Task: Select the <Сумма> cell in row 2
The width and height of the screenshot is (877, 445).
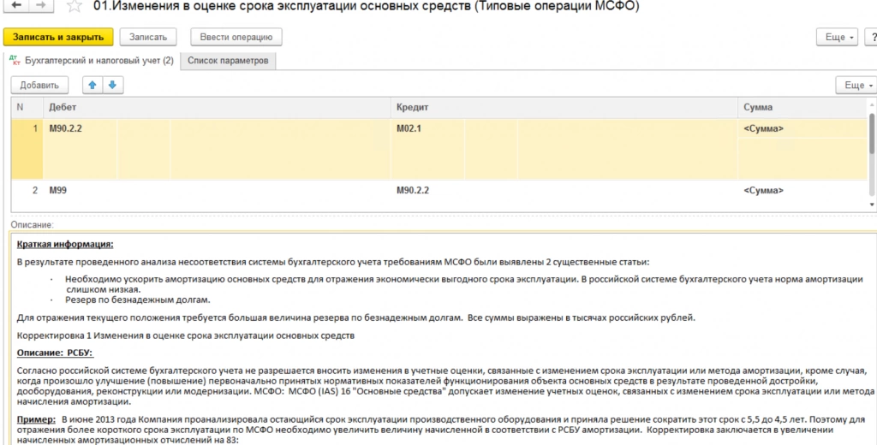Action: pyautogui.click(x=763, y=191)
